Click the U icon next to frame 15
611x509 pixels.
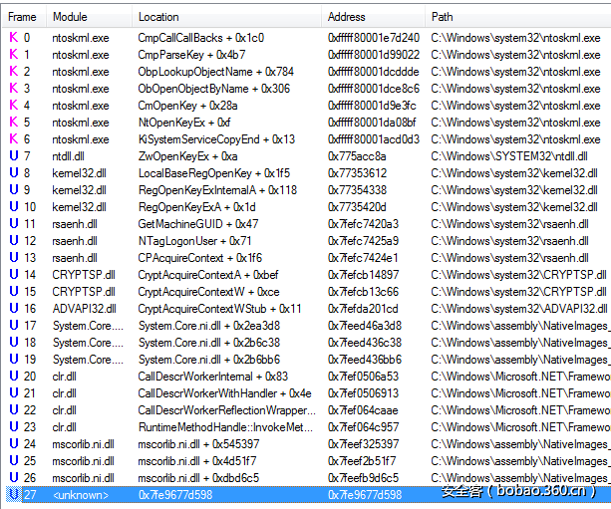click(14, 292)
